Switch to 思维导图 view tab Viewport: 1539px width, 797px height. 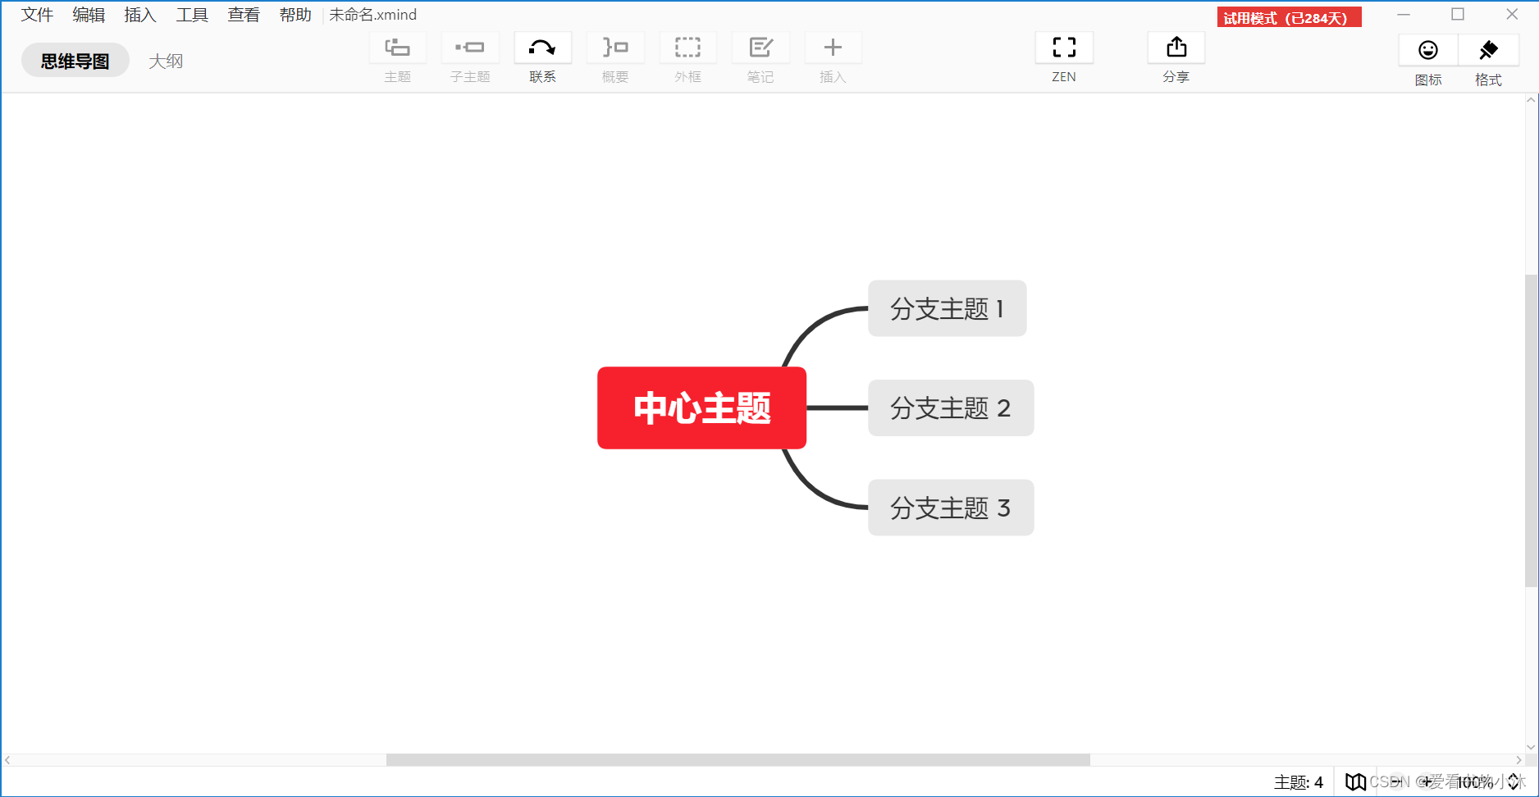(x=75, y=61)
